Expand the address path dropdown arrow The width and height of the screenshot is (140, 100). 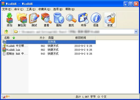136,32
